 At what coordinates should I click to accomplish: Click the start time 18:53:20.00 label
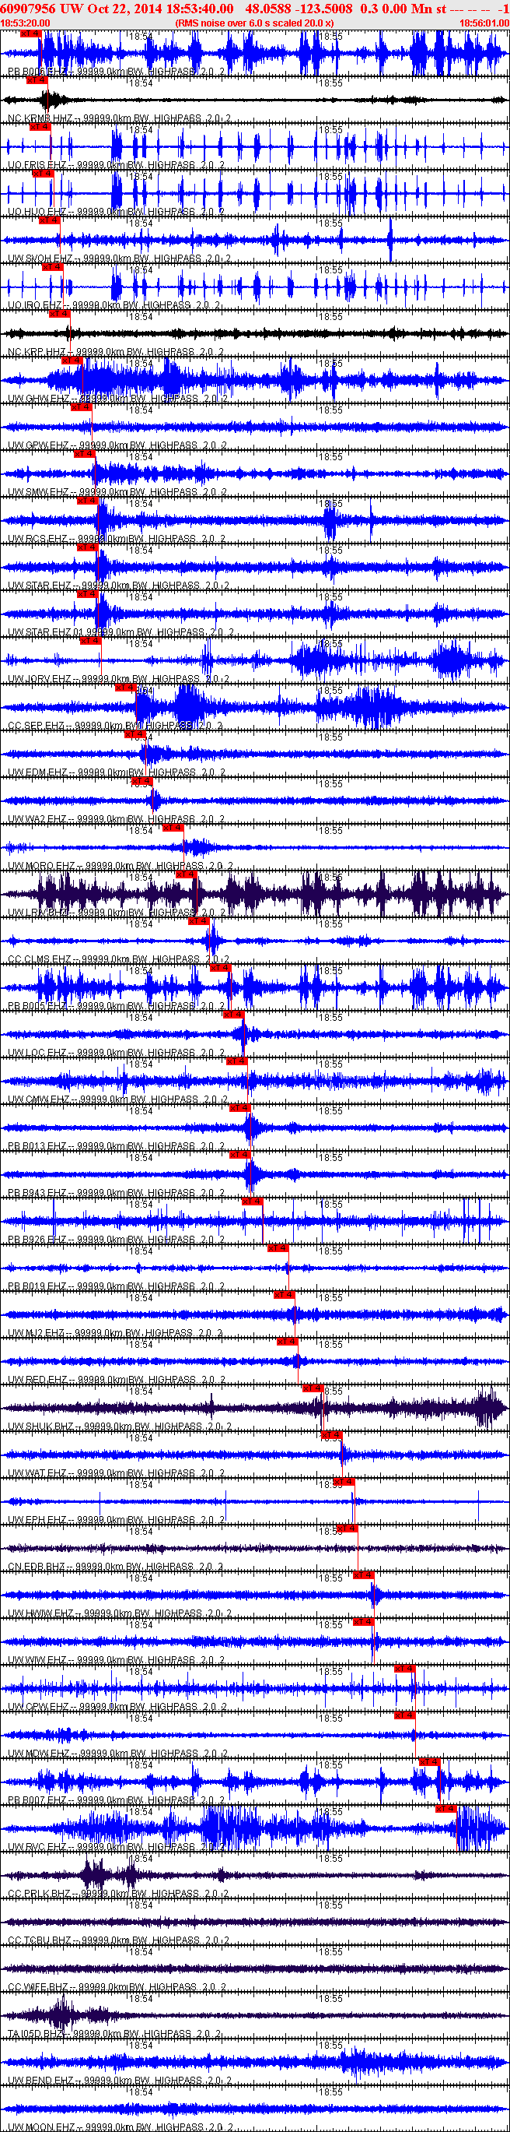[25, 23]
